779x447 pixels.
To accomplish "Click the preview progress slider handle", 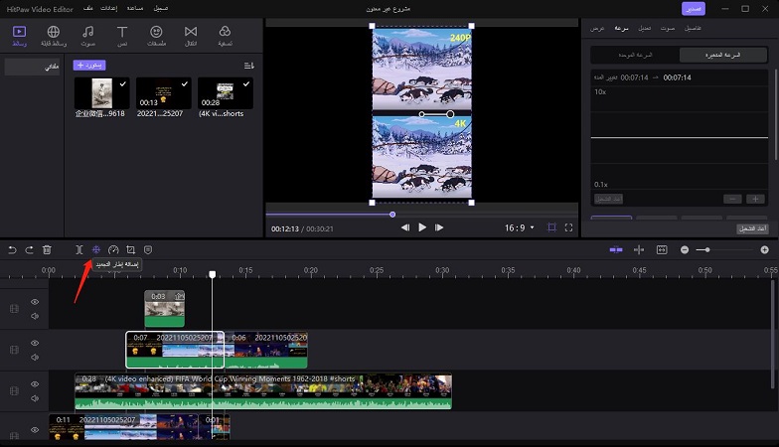I will coord(392,215).
